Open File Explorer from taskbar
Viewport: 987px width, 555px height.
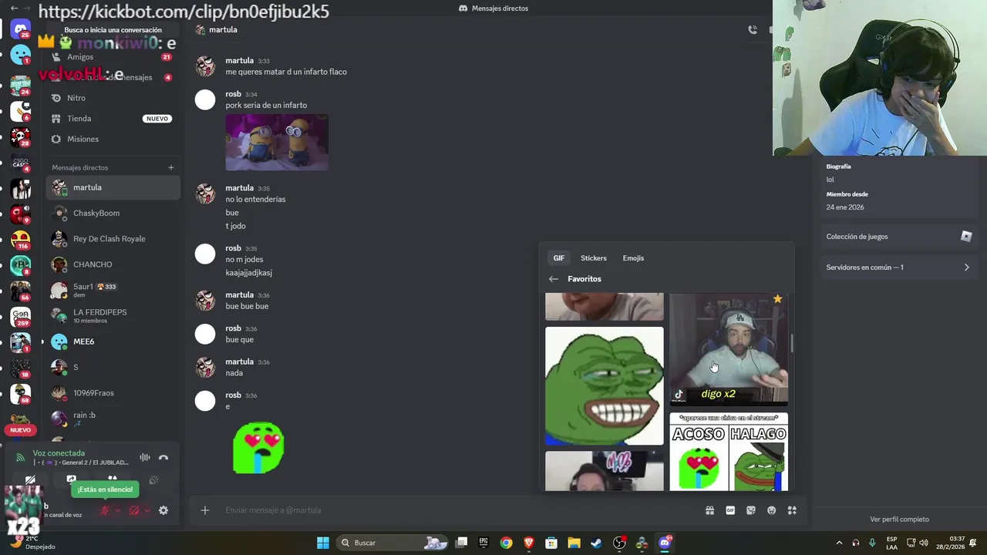[x=574, y=543]
